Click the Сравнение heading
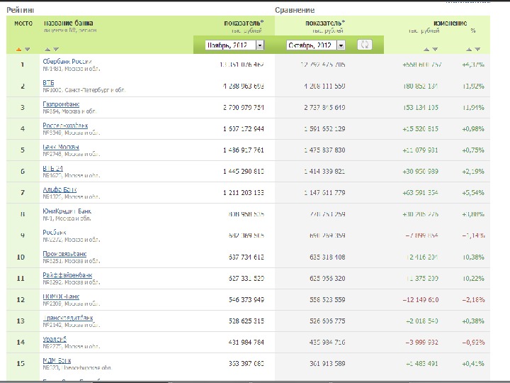Viewport: 510px width, 383px height. click(x=295, y=10)
